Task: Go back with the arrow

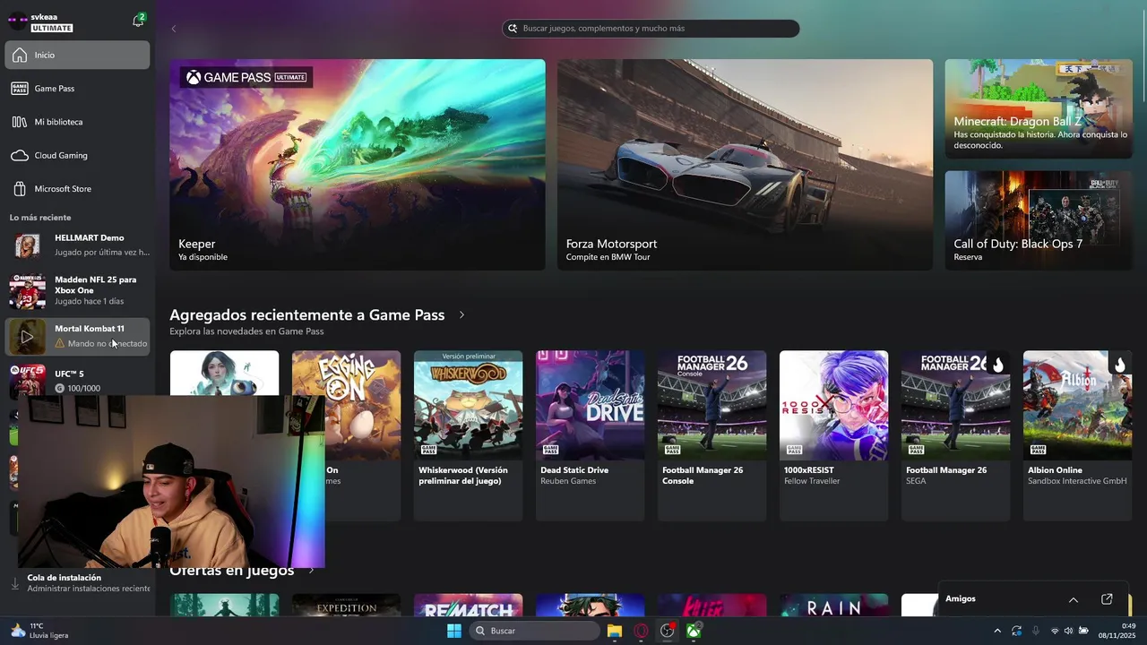Action: 174,29
